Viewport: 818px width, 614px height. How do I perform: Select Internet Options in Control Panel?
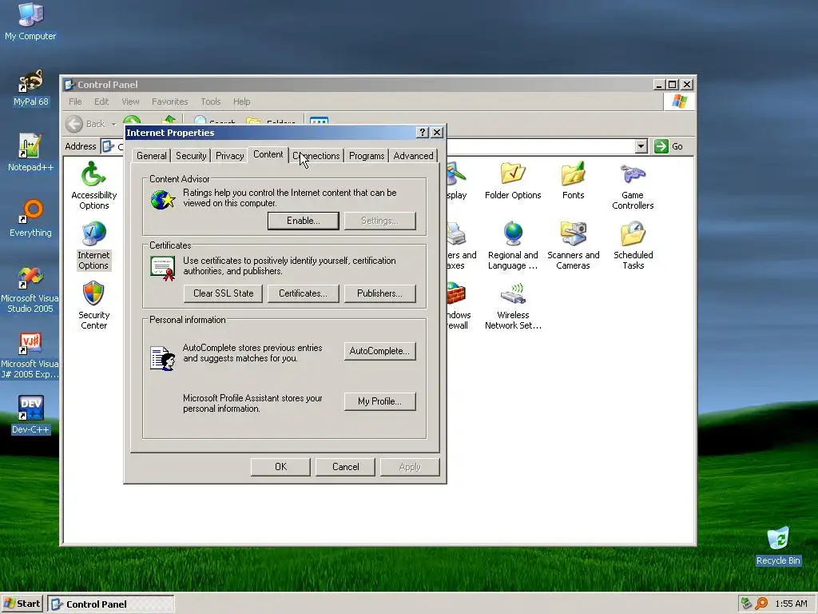tap(94, 246)
